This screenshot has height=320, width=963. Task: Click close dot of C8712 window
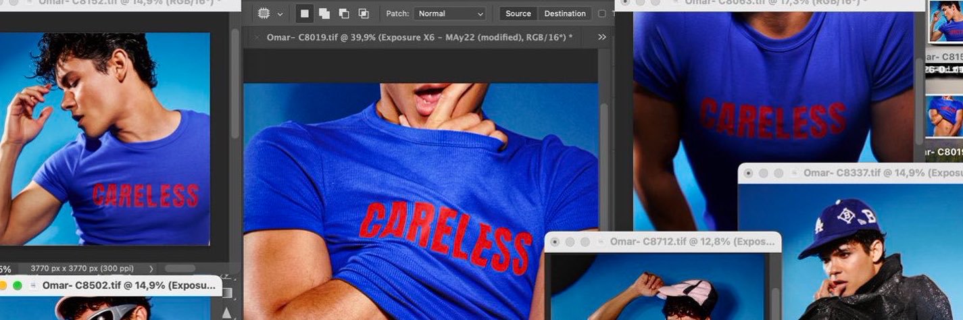point(555,242)
